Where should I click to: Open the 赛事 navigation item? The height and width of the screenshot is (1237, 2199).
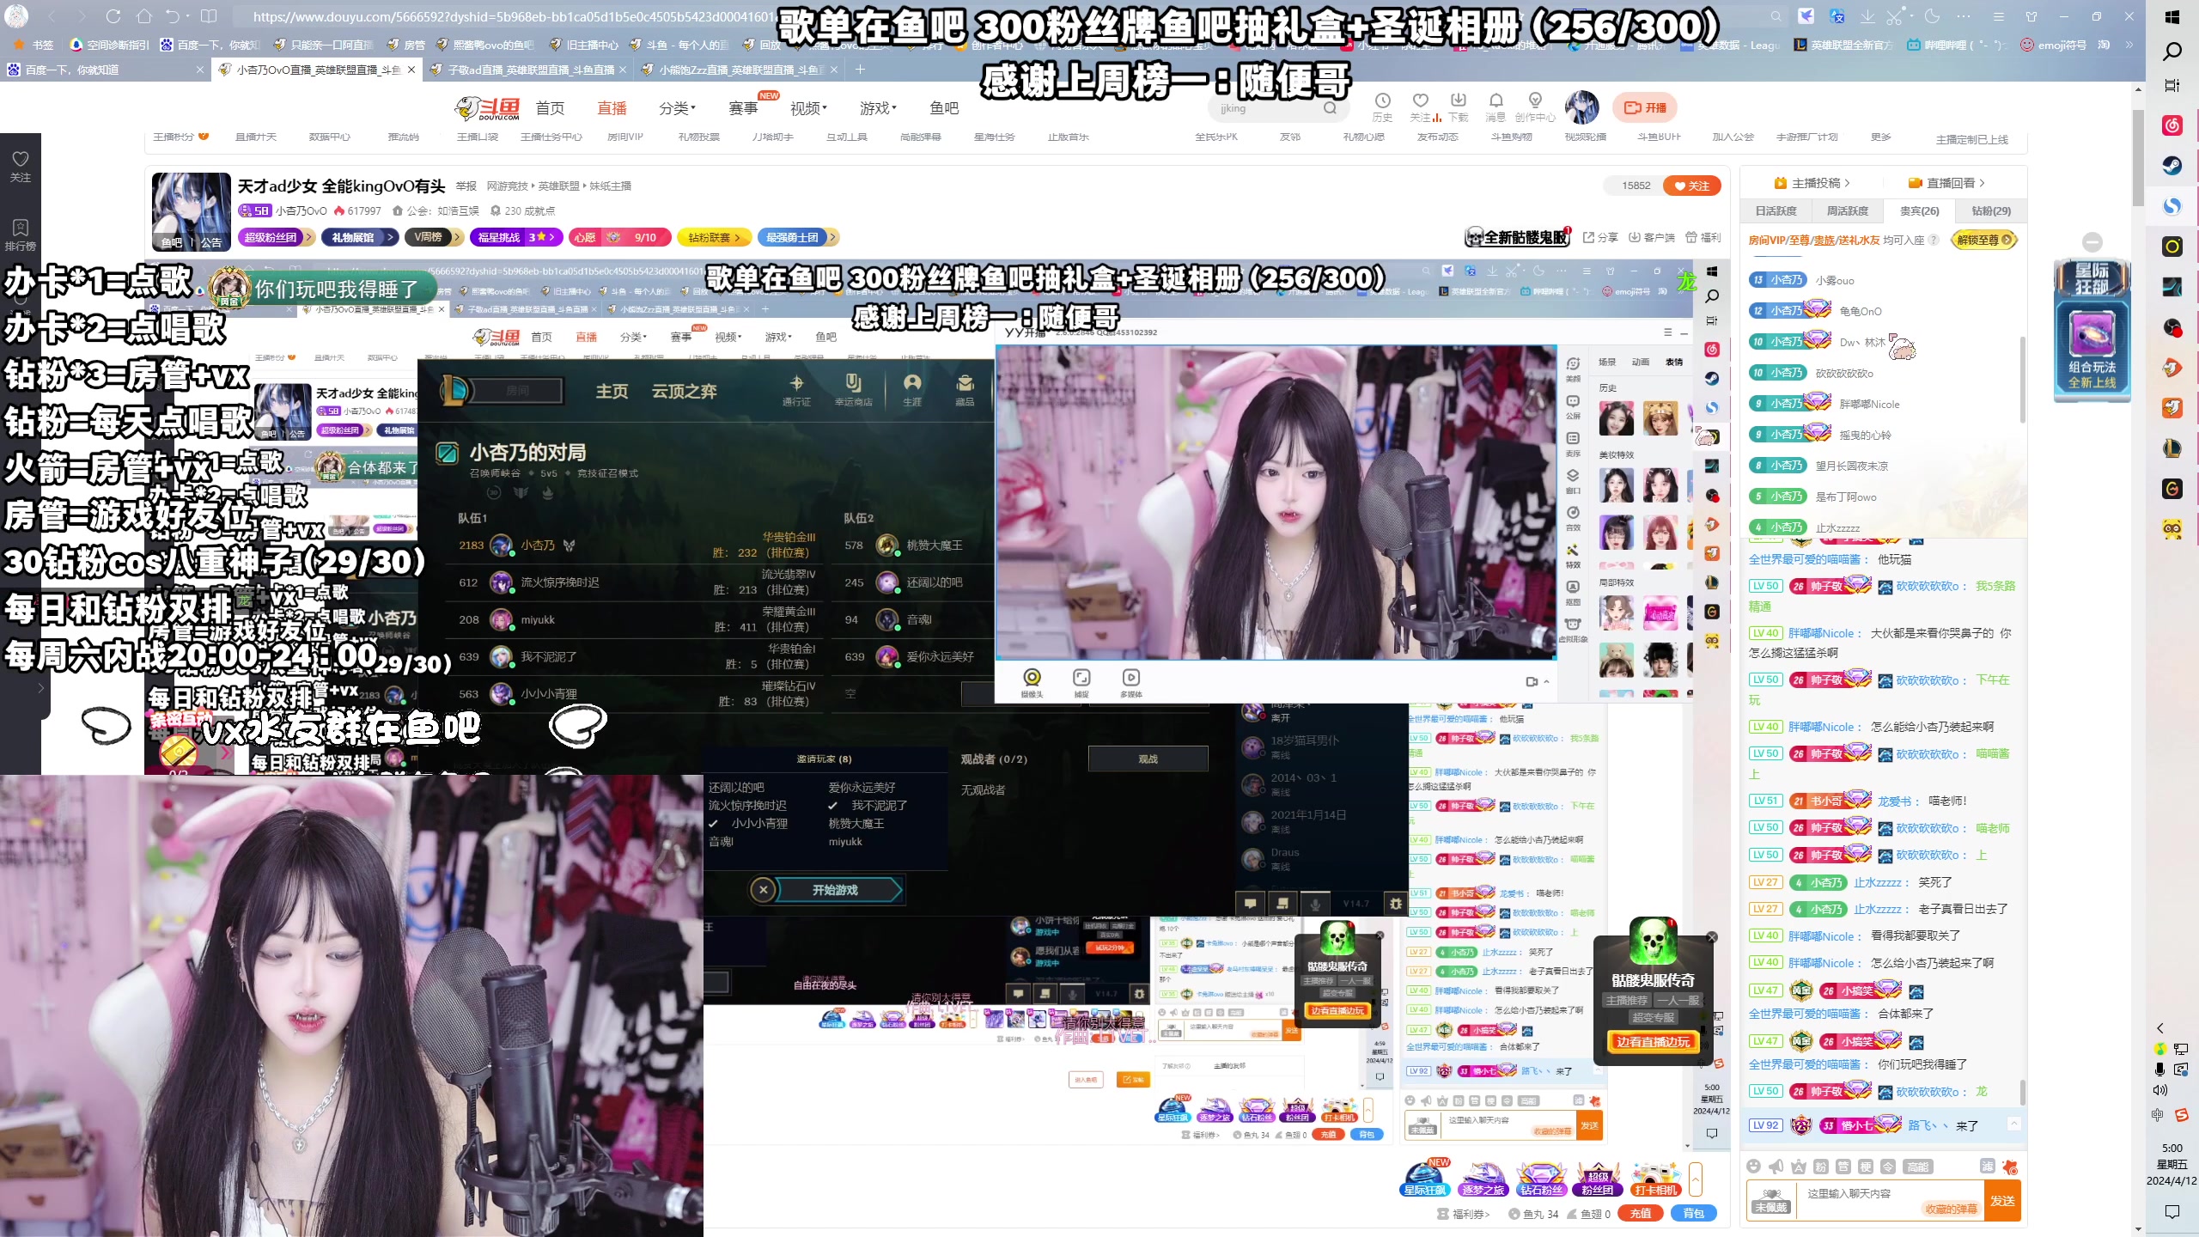point(743,108)
